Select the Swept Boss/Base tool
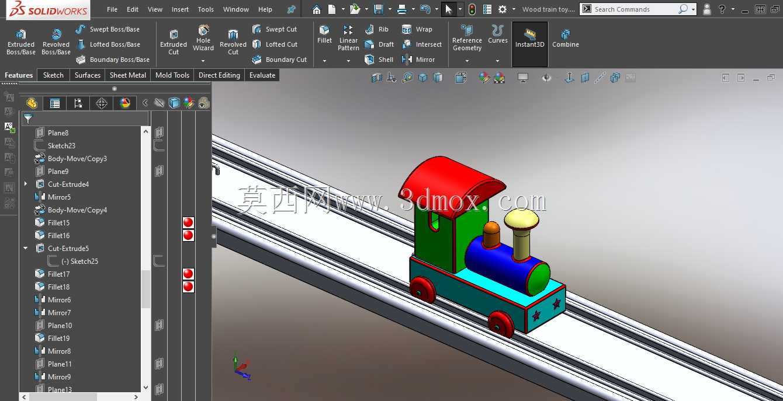The width and height of the screenshot is (783, 401). 108,29
